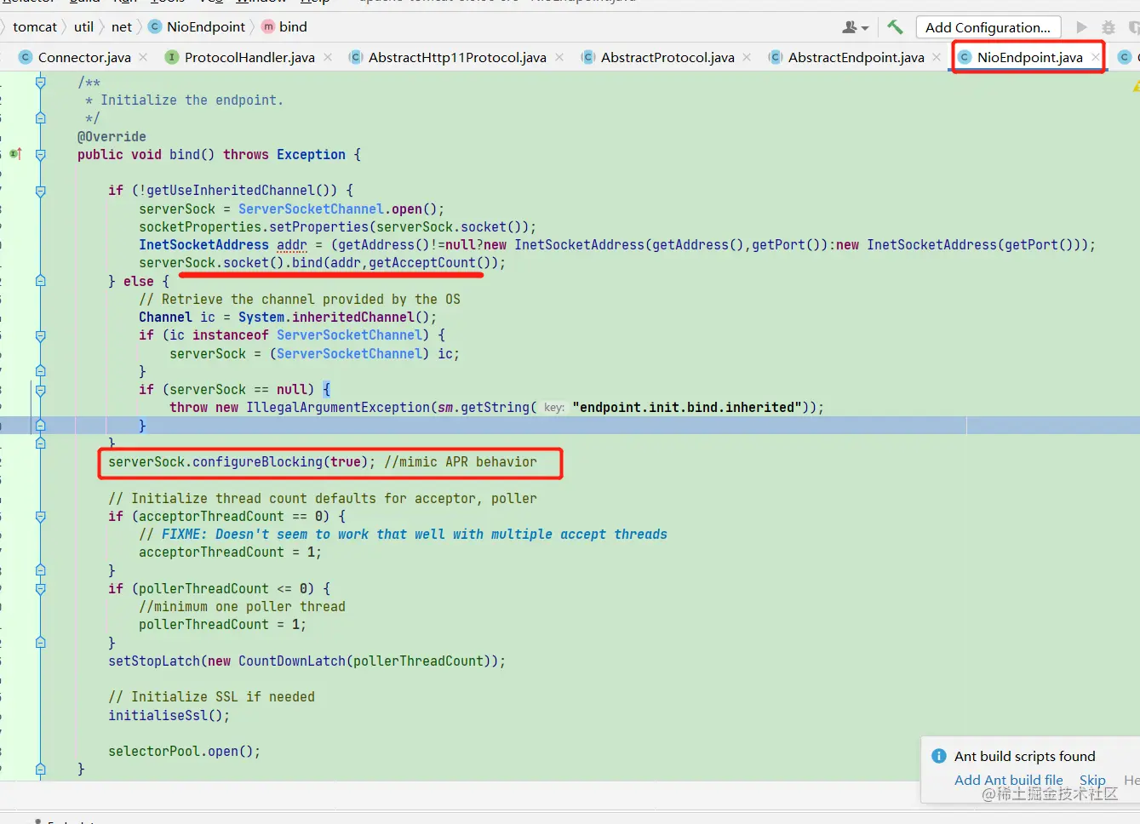Click the util breadcrumb in navigation bar
Screen dimensions: 1140x824
pos(83,27)
